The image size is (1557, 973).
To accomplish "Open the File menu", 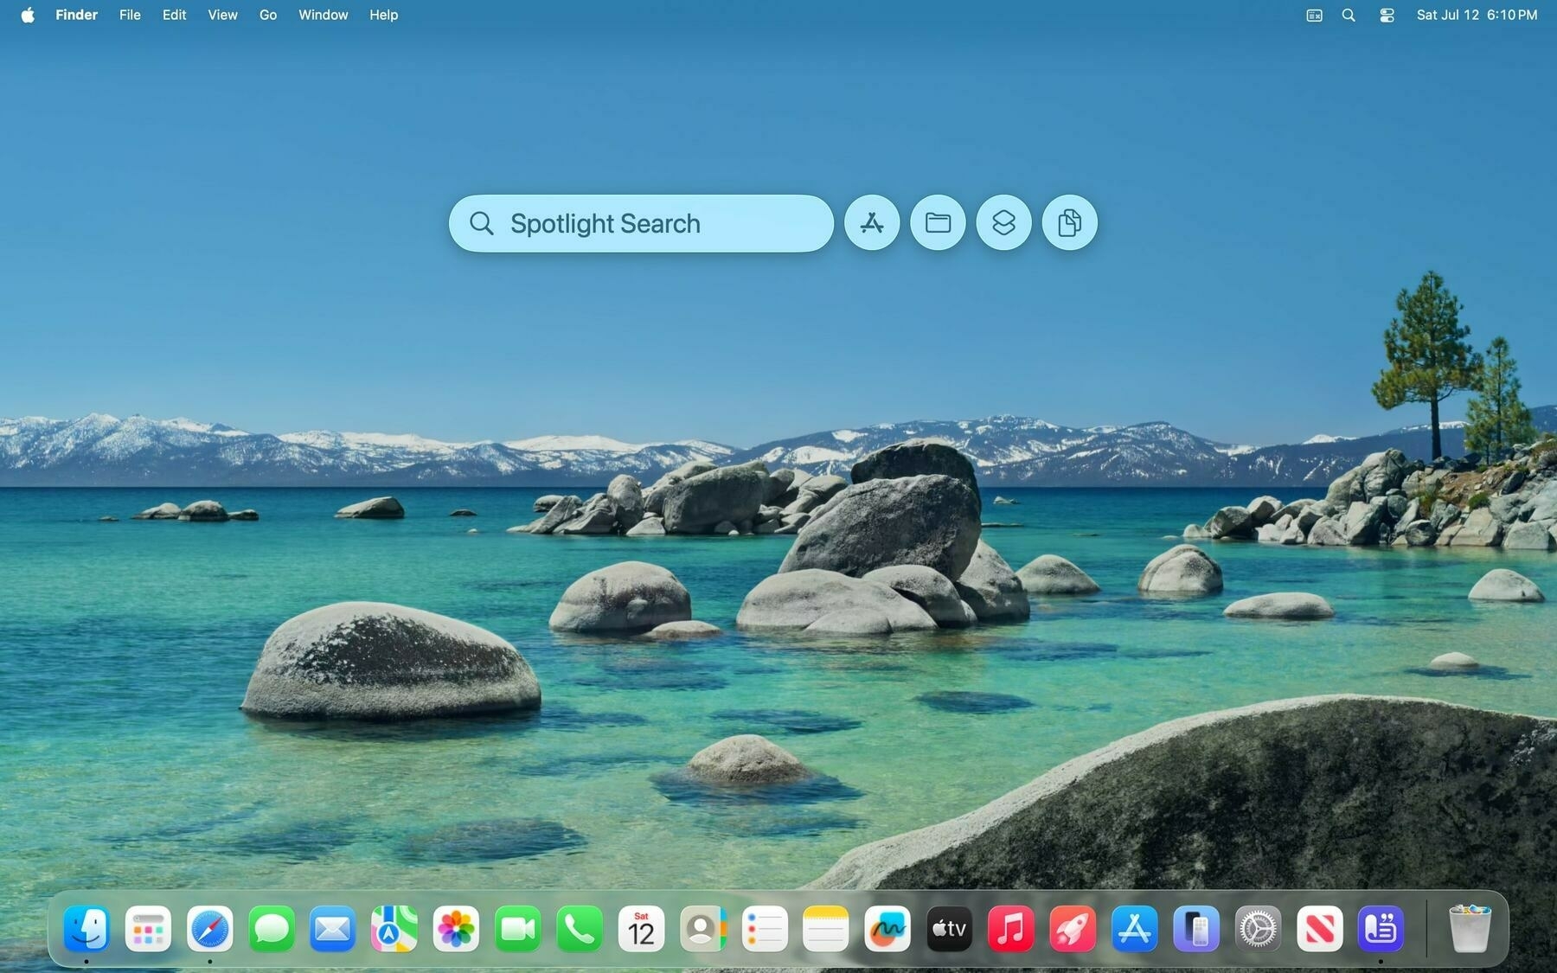I will click(130, 15).
